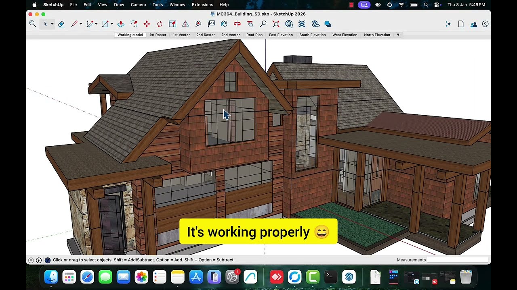Image resolution: width=517 pixels, height=290 pixels.
Task: Switch to East Elevation scene tab
Action: tap(281, 35)
